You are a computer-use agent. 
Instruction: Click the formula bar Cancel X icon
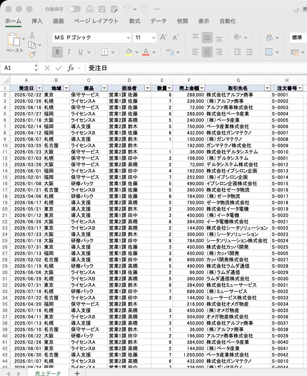click(x=47, y=68)
